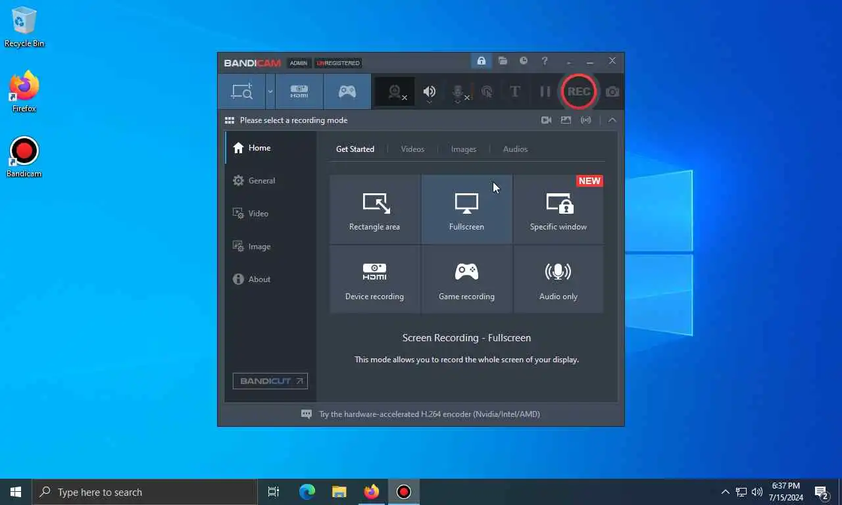
Task: Click the taskbar search box
Action: [145, 492]
